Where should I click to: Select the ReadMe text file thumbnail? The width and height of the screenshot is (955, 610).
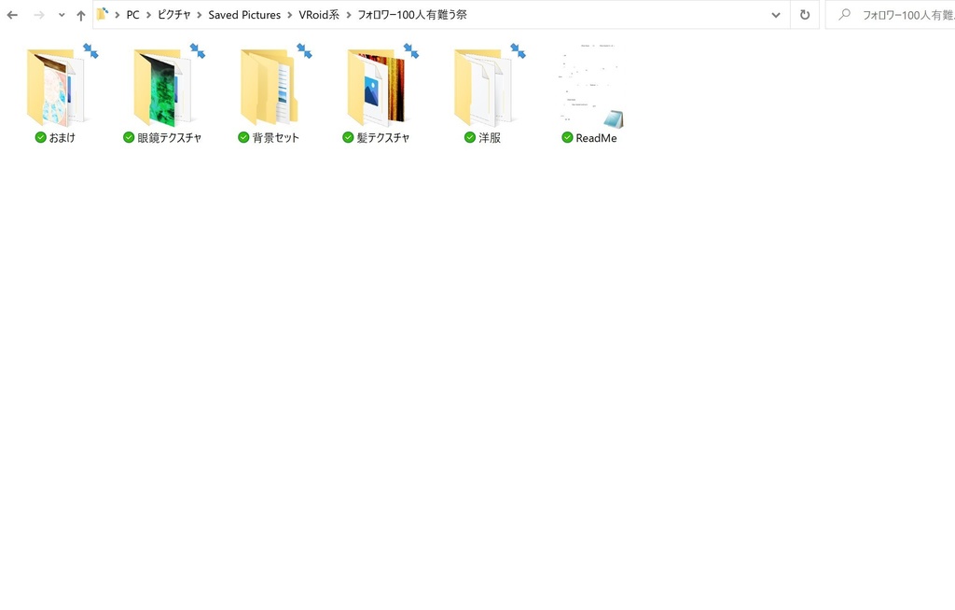tap(590, 85)
